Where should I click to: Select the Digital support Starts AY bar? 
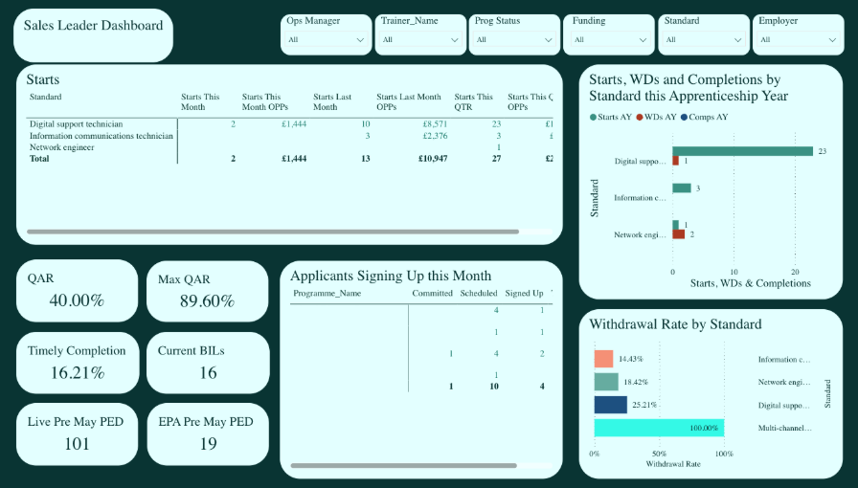click(x=742, y=151)
